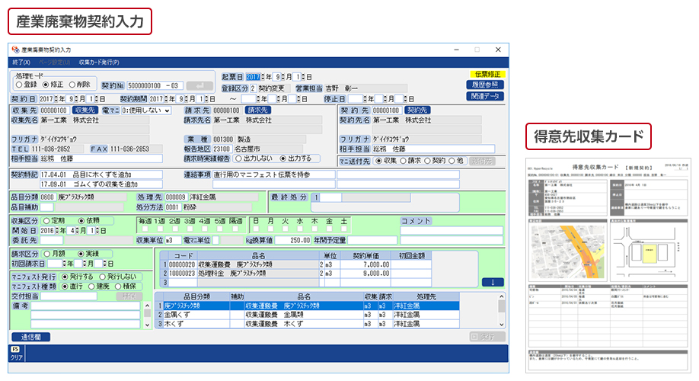This screenshot has width=699, height=381.
Task: Select 発行しない for マニフェスト発行
Action: point(104,277)
